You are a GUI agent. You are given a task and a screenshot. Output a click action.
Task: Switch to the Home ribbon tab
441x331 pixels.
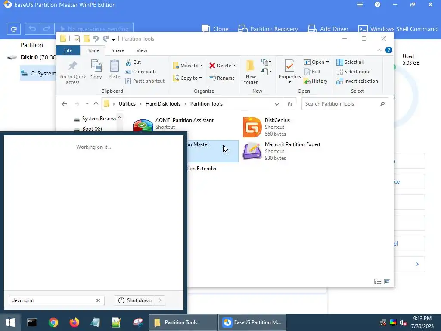(92, 50)
